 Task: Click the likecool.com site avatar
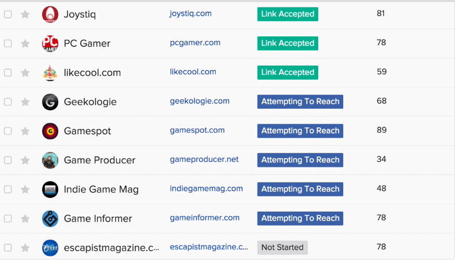click(50, 73)
